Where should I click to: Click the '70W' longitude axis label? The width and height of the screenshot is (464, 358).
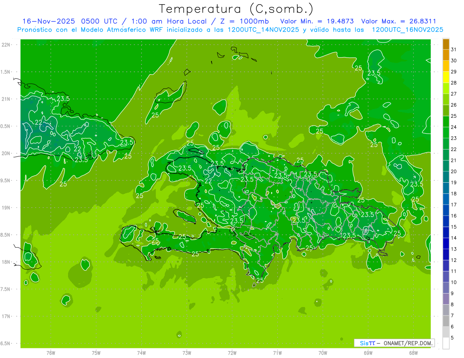pos(323,353)
